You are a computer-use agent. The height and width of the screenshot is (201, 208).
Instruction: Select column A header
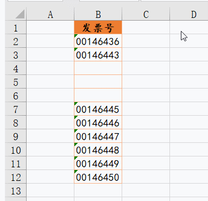pos(51,14)
